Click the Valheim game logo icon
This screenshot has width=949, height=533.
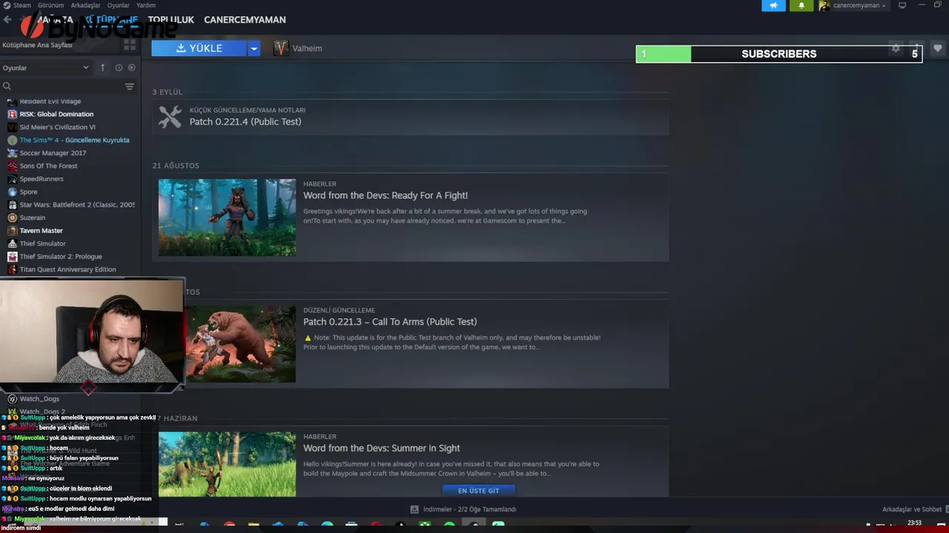tap(281, 48)
